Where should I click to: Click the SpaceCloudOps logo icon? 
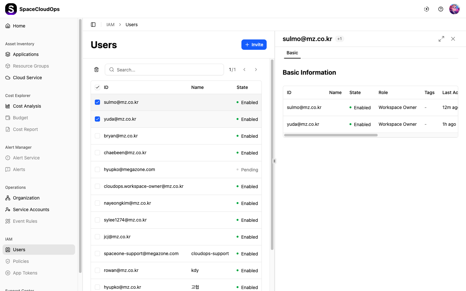coord(11,9)
